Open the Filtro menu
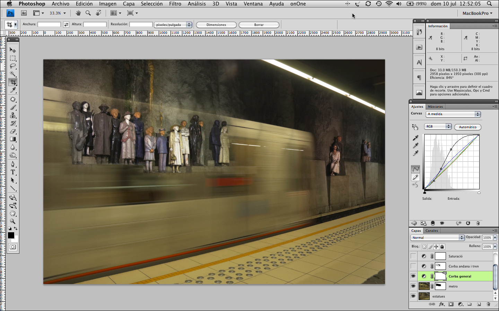The width and height of the screenshot is (499, 311). 175,4
